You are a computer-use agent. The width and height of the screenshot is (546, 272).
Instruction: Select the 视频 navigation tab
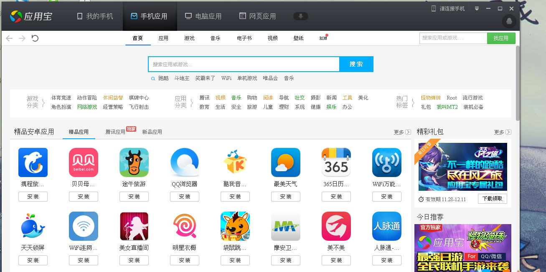273,38
